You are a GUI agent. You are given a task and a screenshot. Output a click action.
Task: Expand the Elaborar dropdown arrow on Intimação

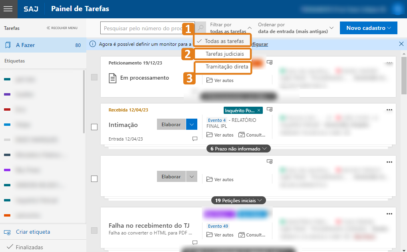click(192, 125)
